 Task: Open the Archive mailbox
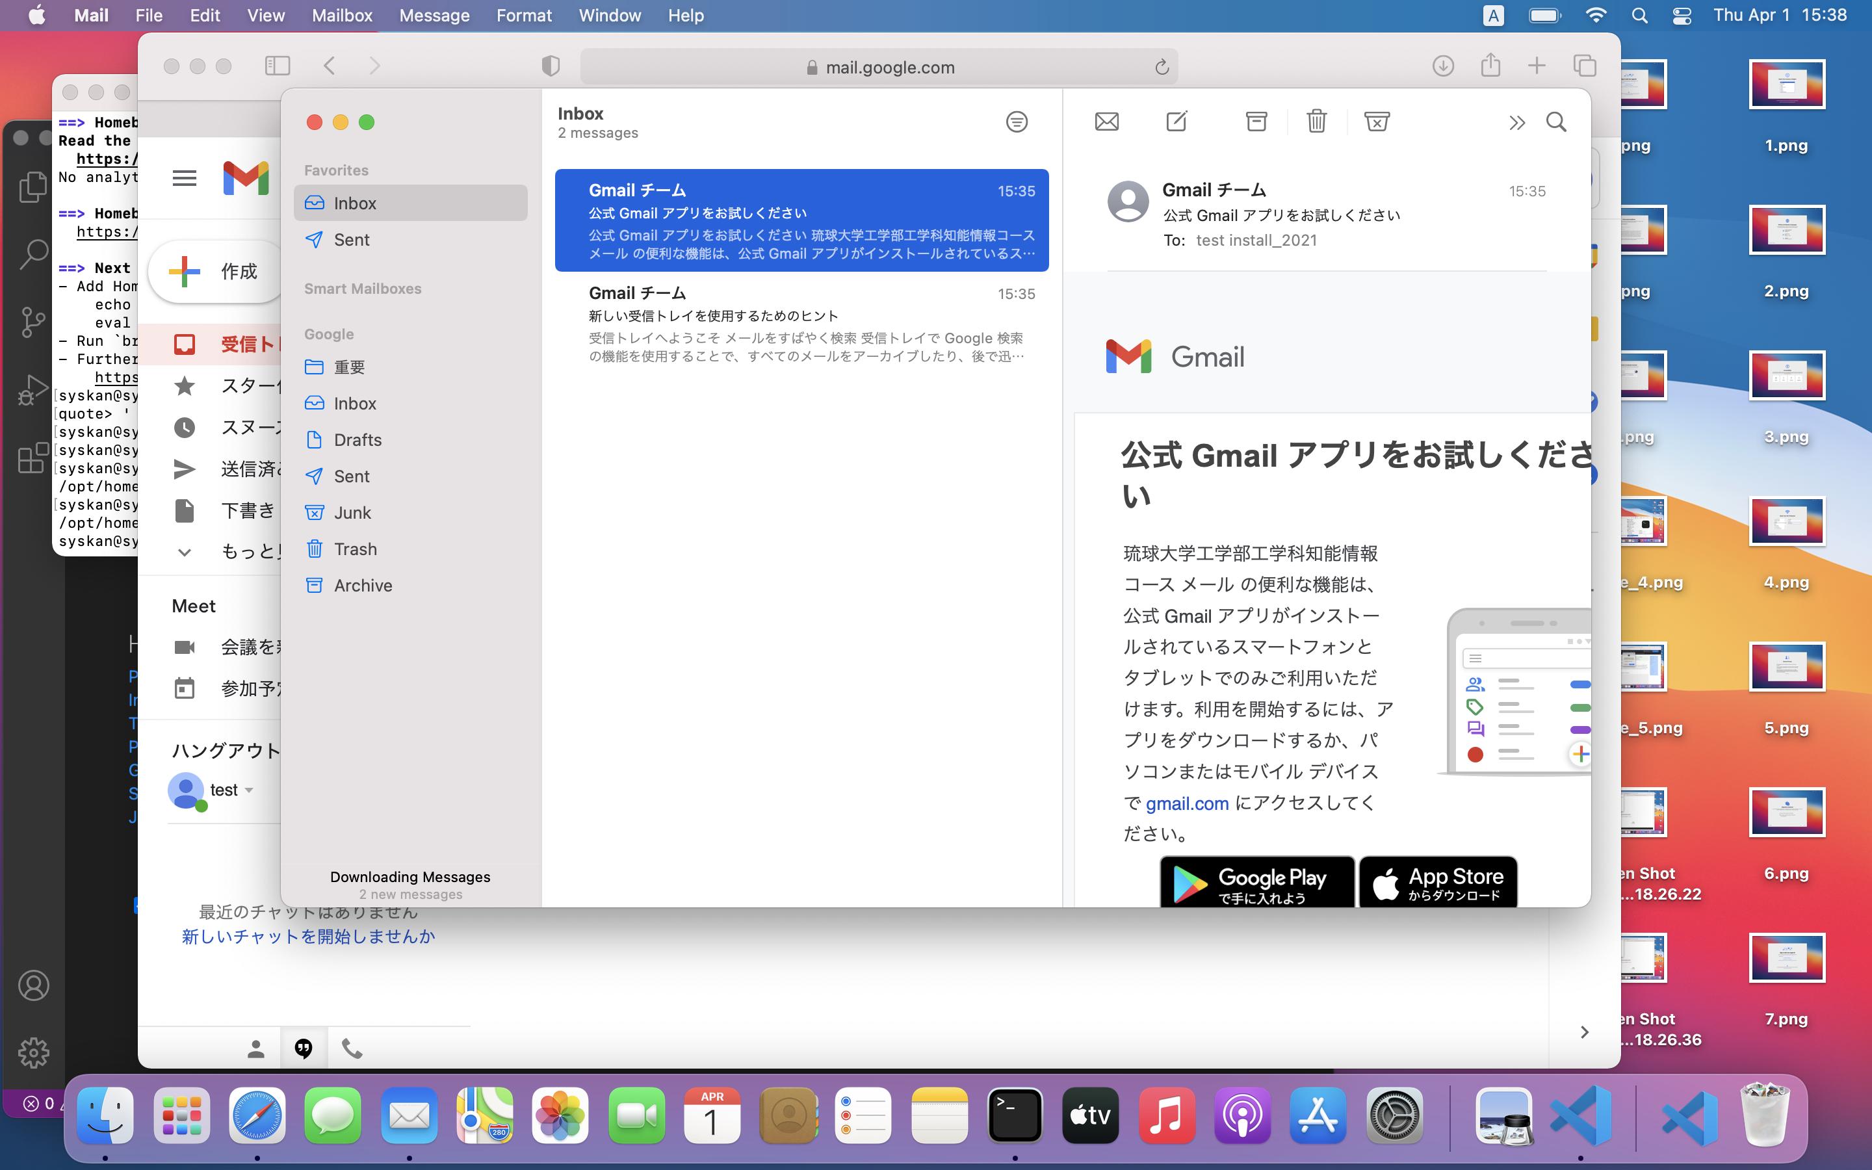[x=411, y=585]
